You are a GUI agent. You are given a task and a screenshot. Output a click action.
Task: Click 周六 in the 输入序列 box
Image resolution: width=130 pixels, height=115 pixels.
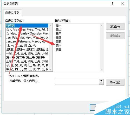click(x=58, y=46)
